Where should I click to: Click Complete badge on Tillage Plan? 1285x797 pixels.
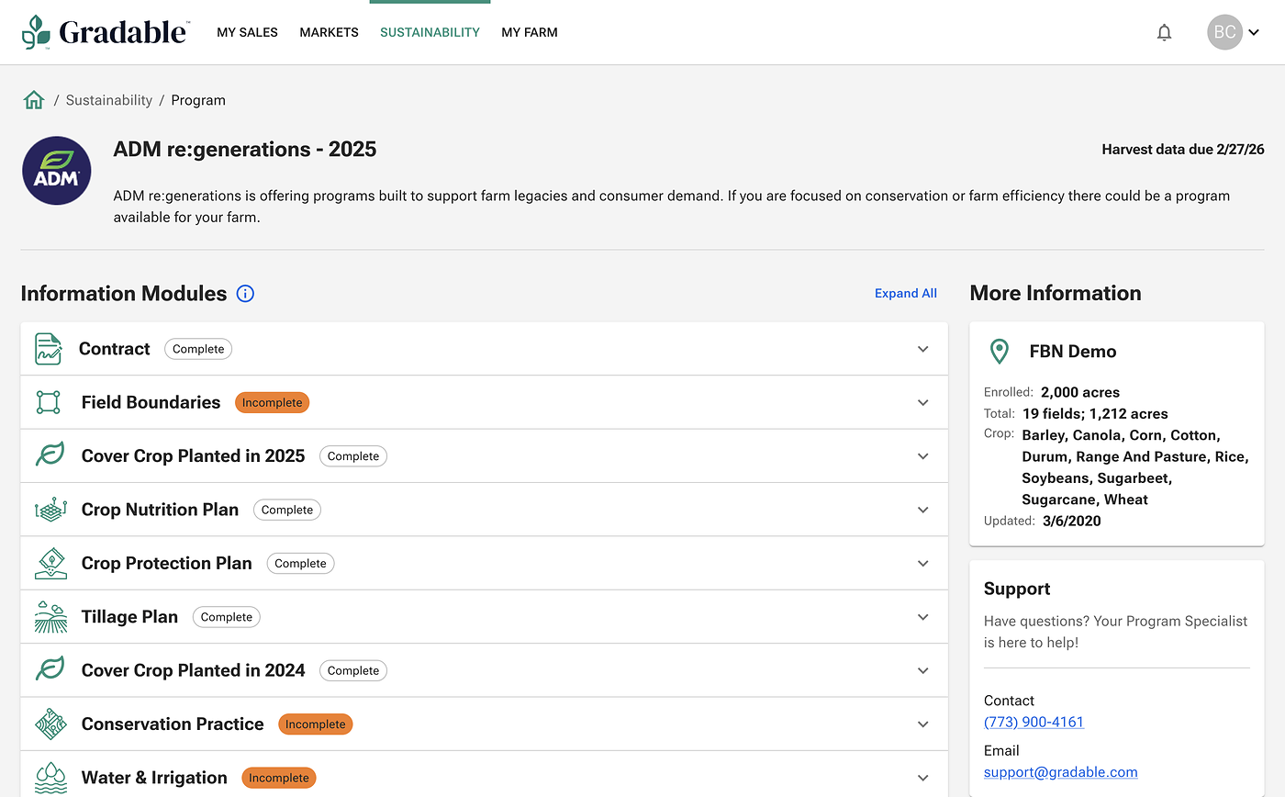pos(227,617)
